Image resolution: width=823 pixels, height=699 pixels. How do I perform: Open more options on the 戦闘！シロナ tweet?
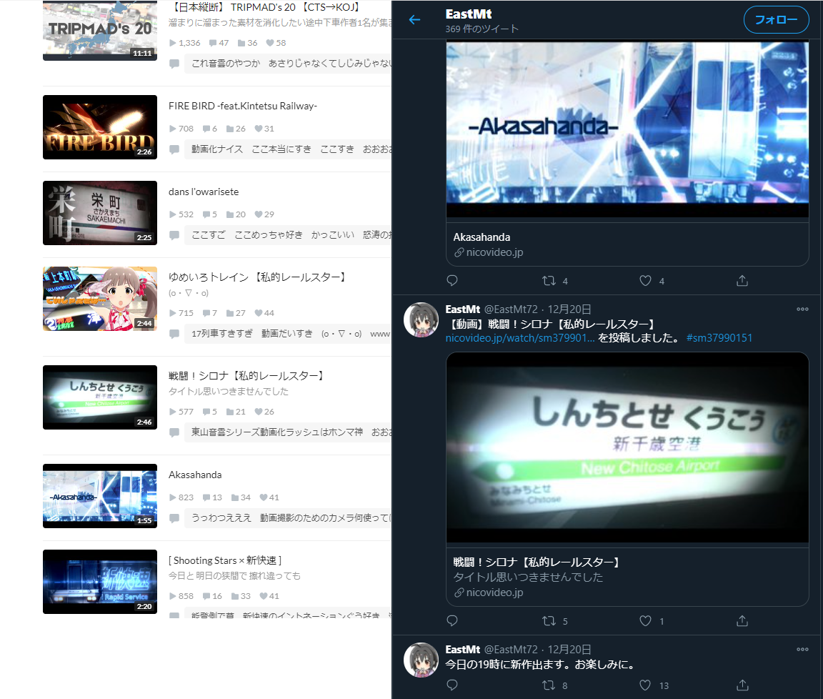(x=802, y=309)
